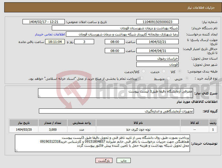Click the row number cell 1
This screenshot has width=222, height=168.
(x=213, y=130)
